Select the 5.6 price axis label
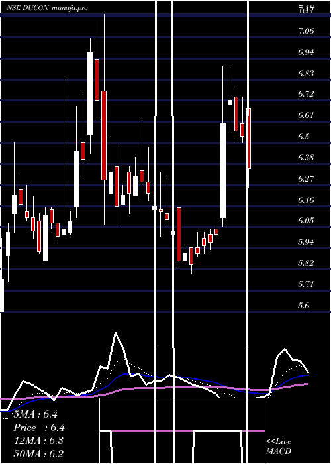The height and width of the screenshot is (464, 331). click(x=304, y=305)
